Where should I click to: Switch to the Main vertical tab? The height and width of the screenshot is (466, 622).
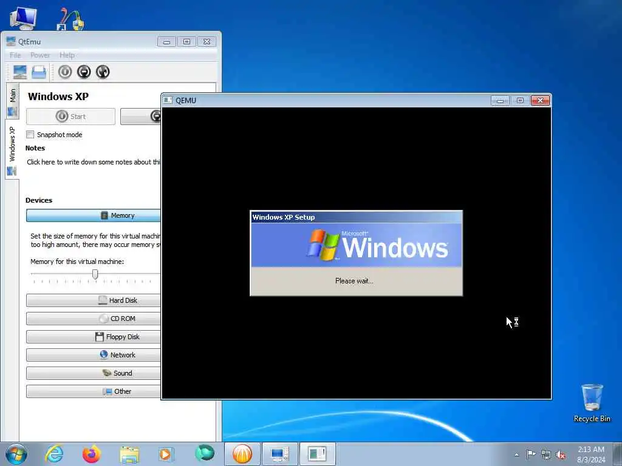[12, 101]
